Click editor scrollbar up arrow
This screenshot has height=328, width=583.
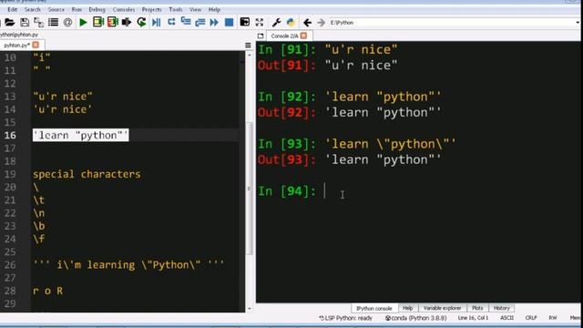pos(249,55)
